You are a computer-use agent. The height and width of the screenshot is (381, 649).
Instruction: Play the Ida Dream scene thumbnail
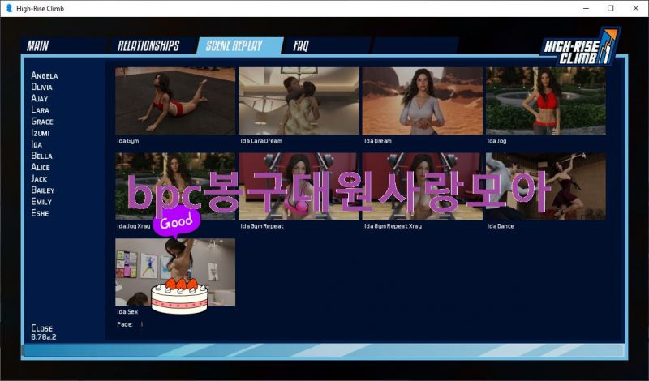tap(422, 101)
